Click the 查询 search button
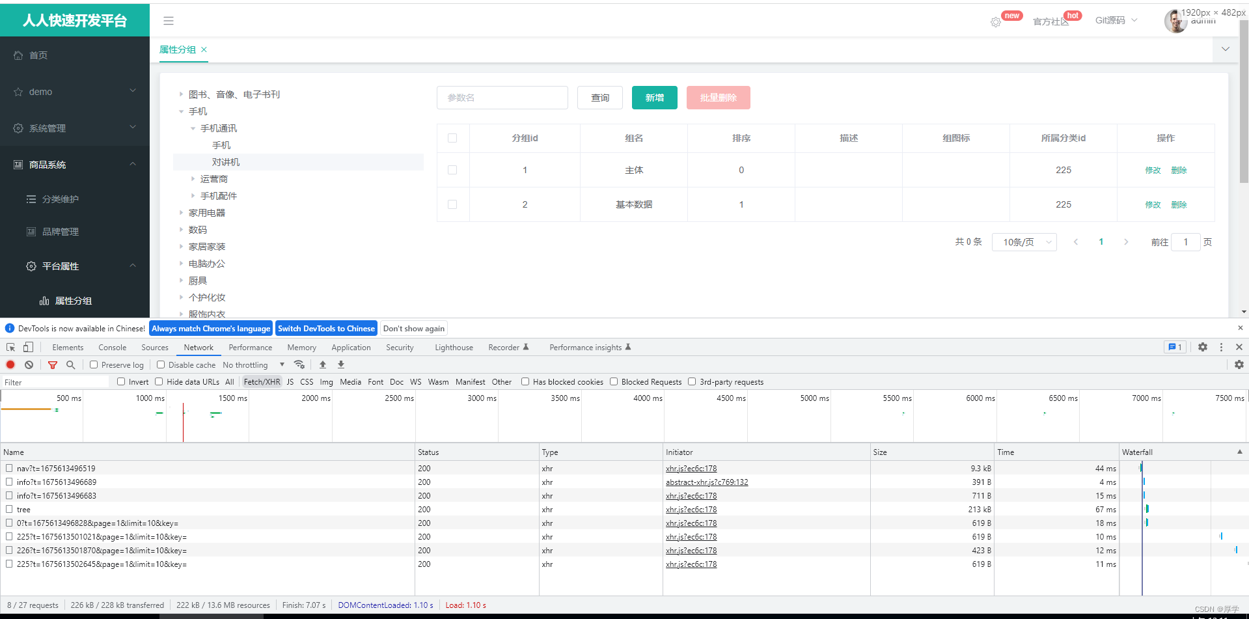The width and height of the screenshot is (1249, 619). (x=600, y=98)
